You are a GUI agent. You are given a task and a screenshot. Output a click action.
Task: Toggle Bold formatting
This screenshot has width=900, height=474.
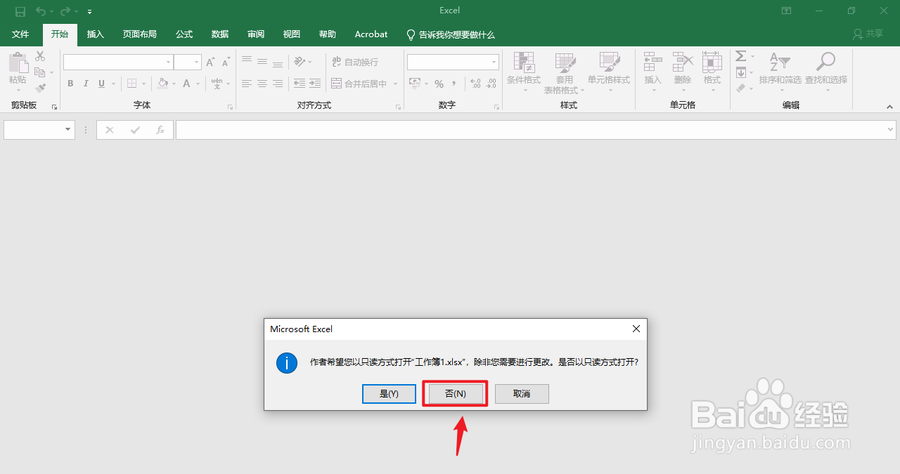click(x=70, y=84)
